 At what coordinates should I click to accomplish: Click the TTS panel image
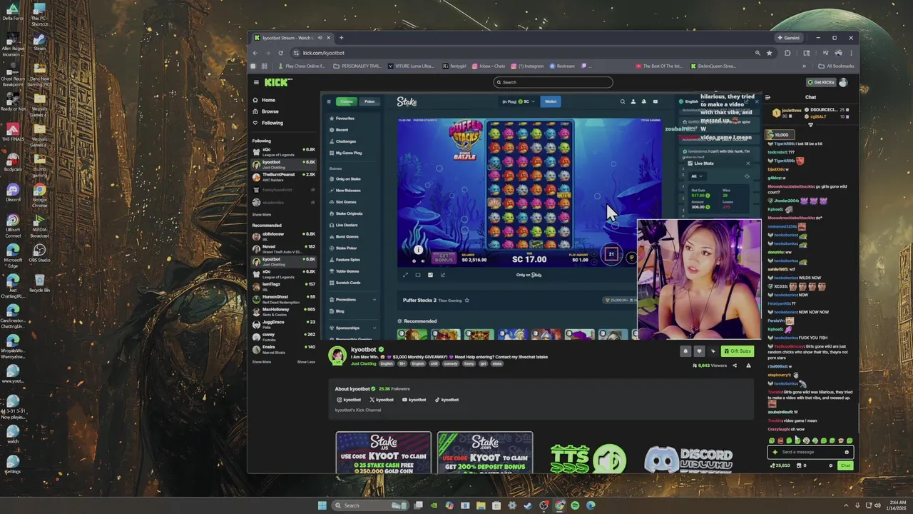[x=588, y=458]
